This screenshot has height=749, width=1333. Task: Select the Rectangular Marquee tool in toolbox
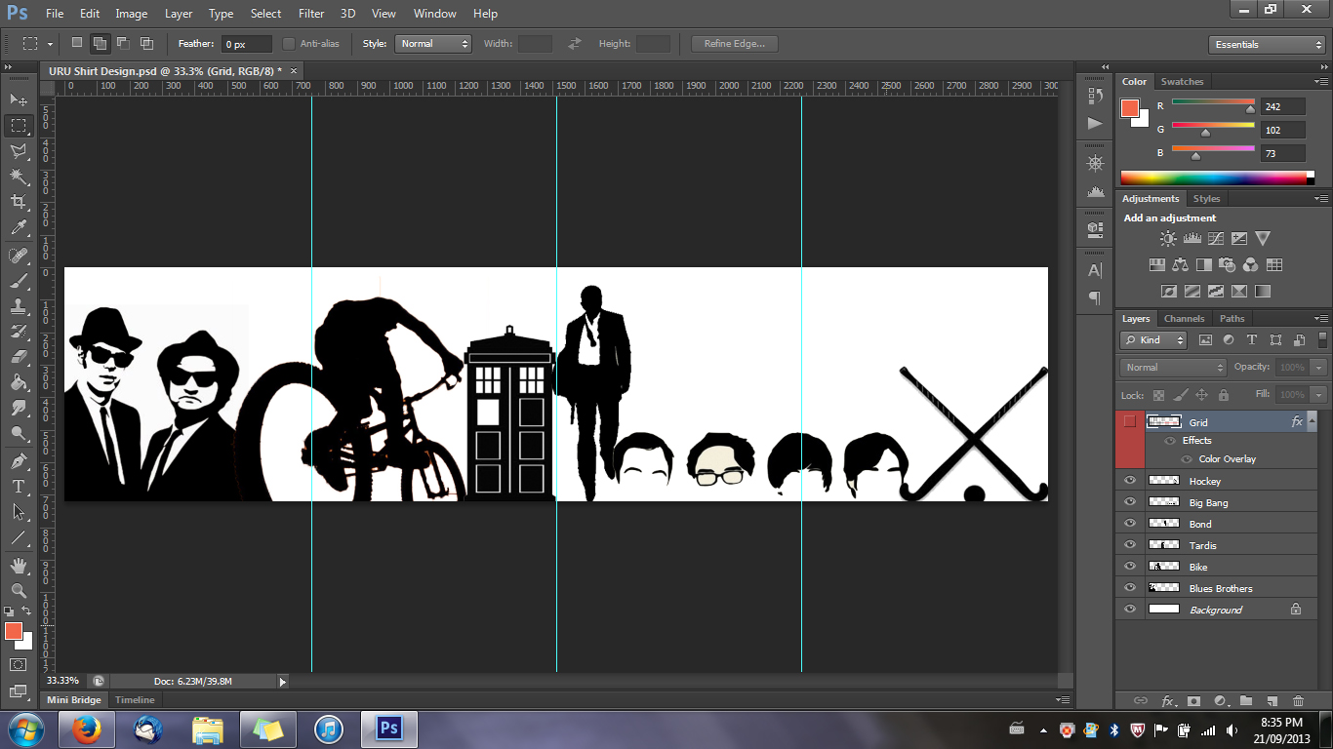pyautogui.click(x=19, y=126)
